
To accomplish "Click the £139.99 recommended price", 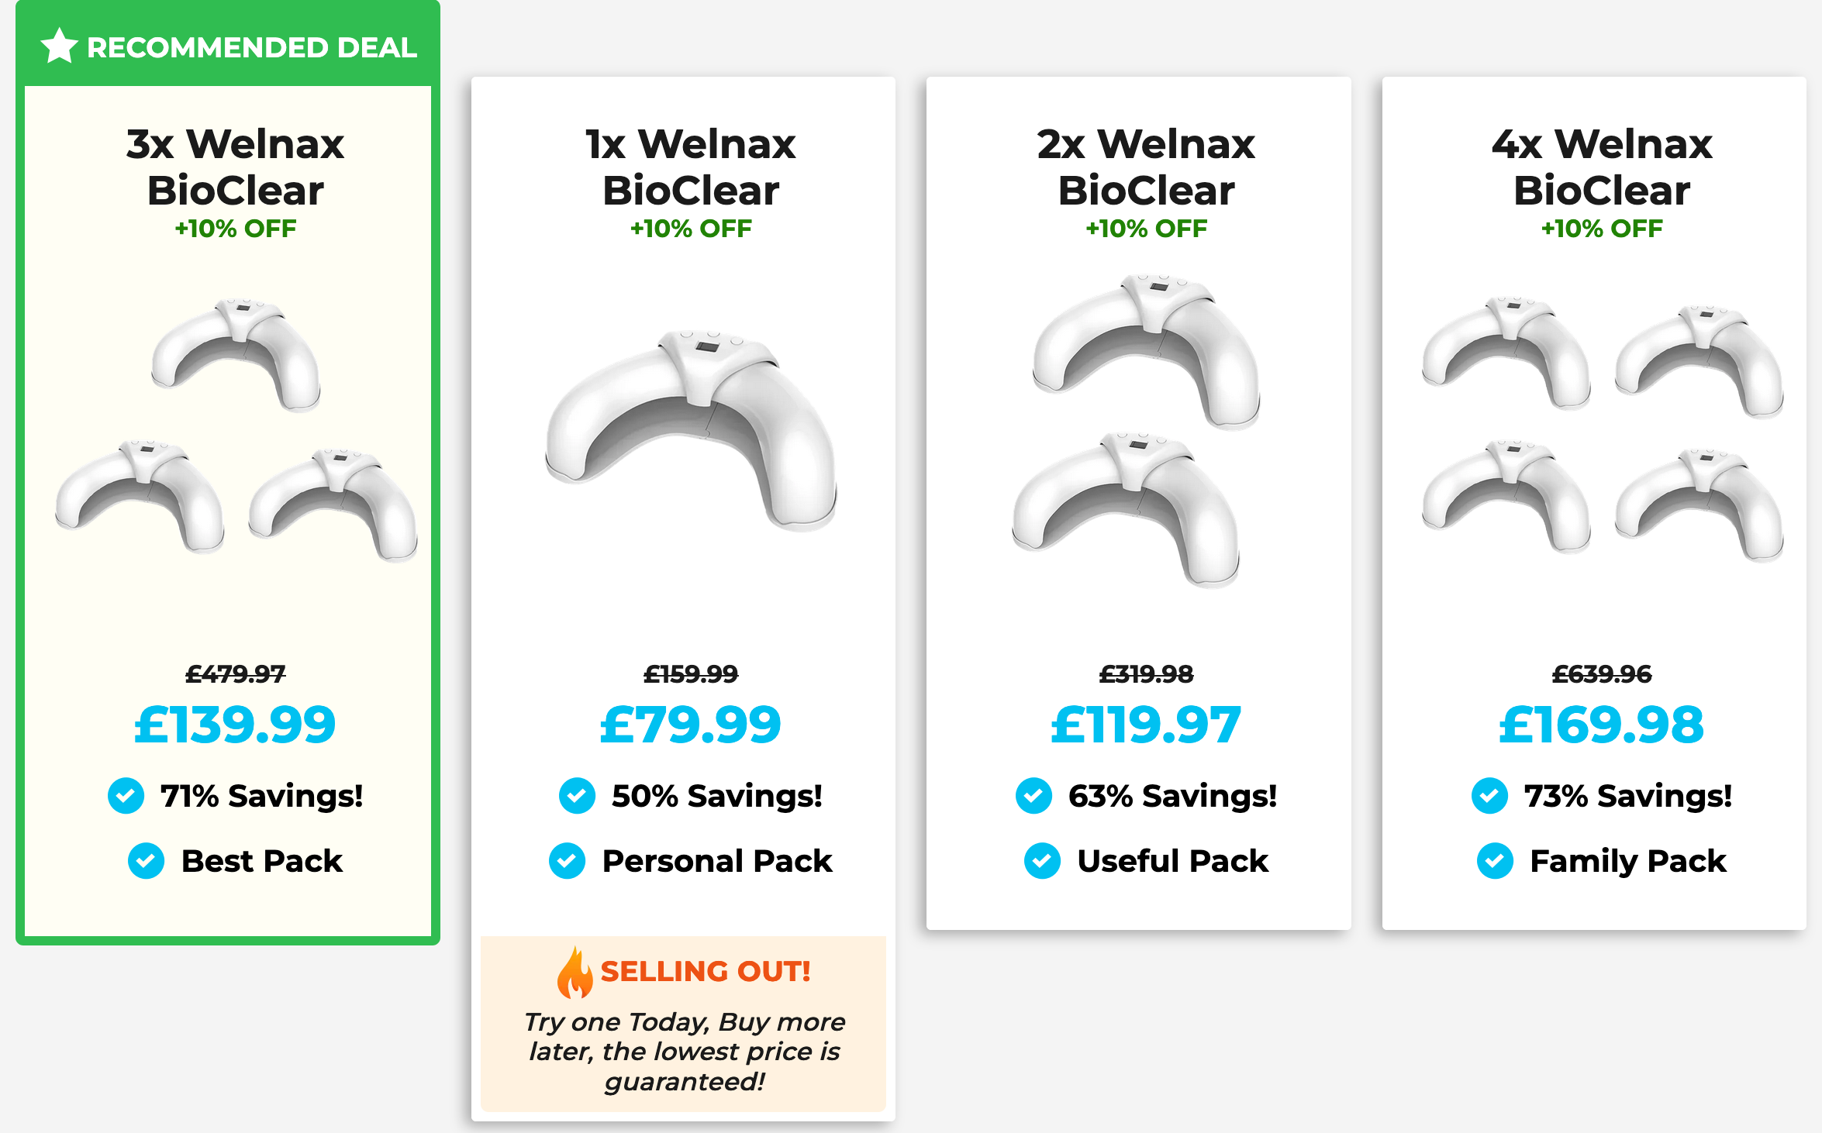I will pyautogui.click(x=235, y=725).
